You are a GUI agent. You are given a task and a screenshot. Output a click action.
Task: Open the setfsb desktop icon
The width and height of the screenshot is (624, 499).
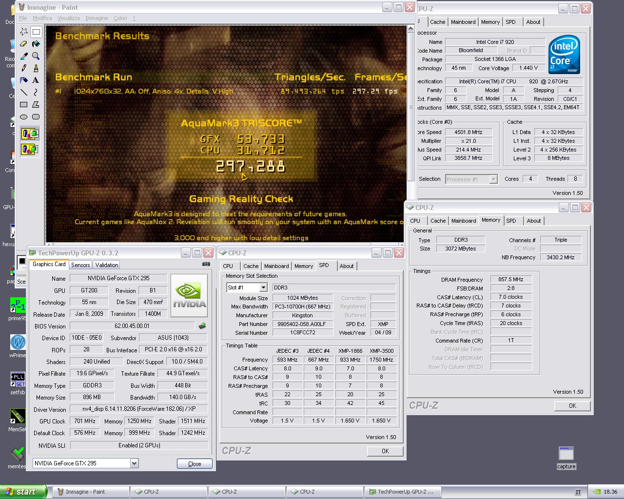click(18, 383)
